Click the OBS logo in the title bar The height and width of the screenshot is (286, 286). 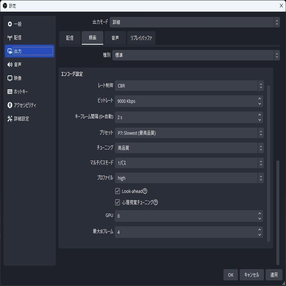[5, 6]
